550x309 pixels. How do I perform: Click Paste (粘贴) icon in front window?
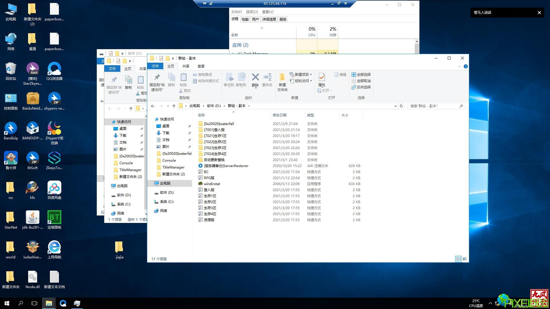click(x=183, y=80)
